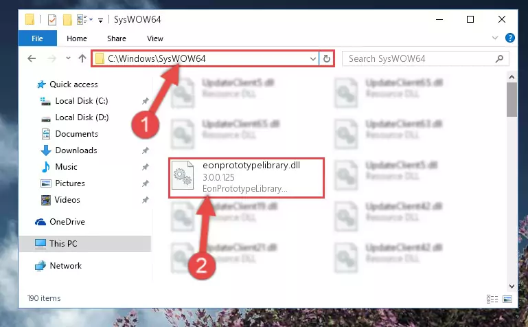528x327 pixels.
Task: Click the address bar path C:\Windows\SysWOW64
Action: click(x=157, y=58)
